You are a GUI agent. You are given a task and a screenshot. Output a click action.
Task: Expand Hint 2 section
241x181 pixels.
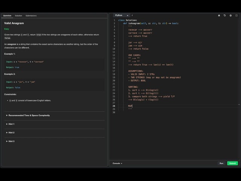10,133
